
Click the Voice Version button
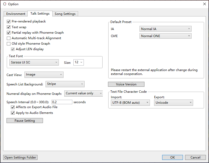click(x=126, y=84)
